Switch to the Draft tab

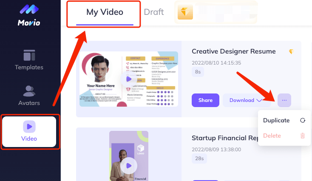(x=153, y=12)
